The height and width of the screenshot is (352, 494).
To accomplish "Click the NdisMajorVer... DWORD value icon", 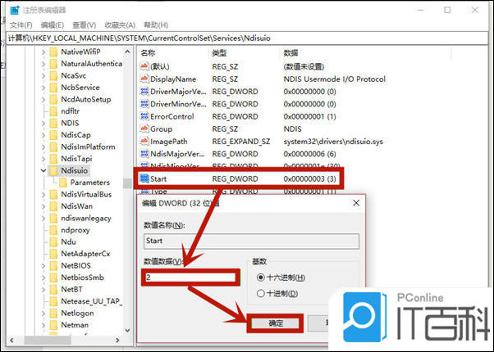I will pos(144,154).
